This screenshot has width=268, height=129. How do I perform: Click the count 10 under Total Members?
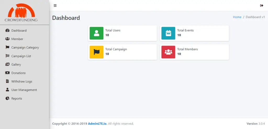click(179, 54)
